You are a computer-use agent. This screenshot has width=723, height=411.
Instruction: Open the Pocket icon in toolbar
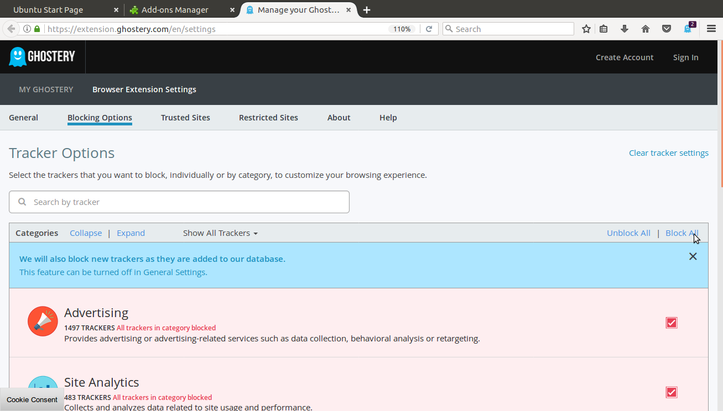[667, 29]
